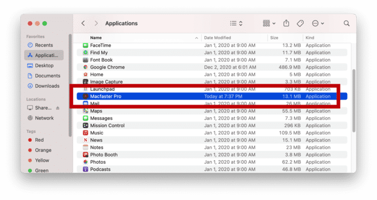The height and width of the screenshot is (200, 377).
Task: Select the Music app icon
Action: coord(85,133)
